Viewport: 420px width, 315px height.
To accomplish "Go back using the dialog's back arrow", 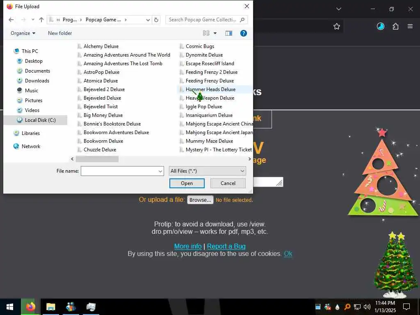I will point(11,20).
